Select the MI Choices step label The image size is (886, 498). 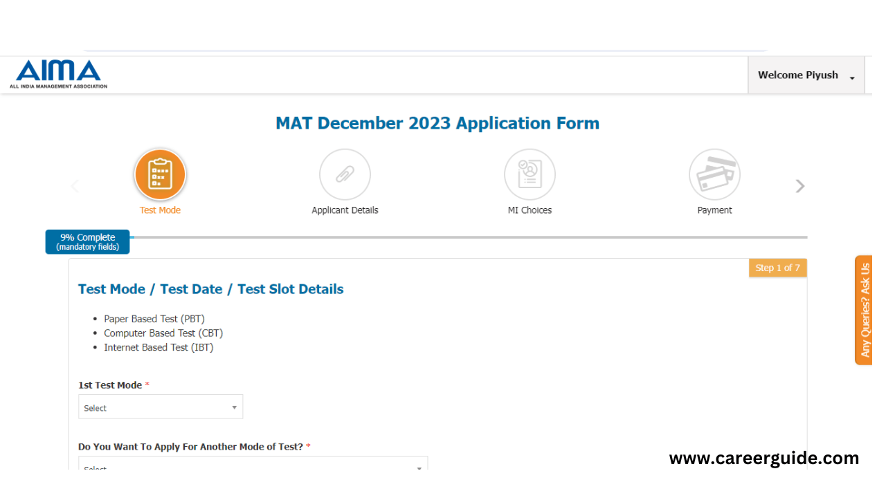(530, 210)
